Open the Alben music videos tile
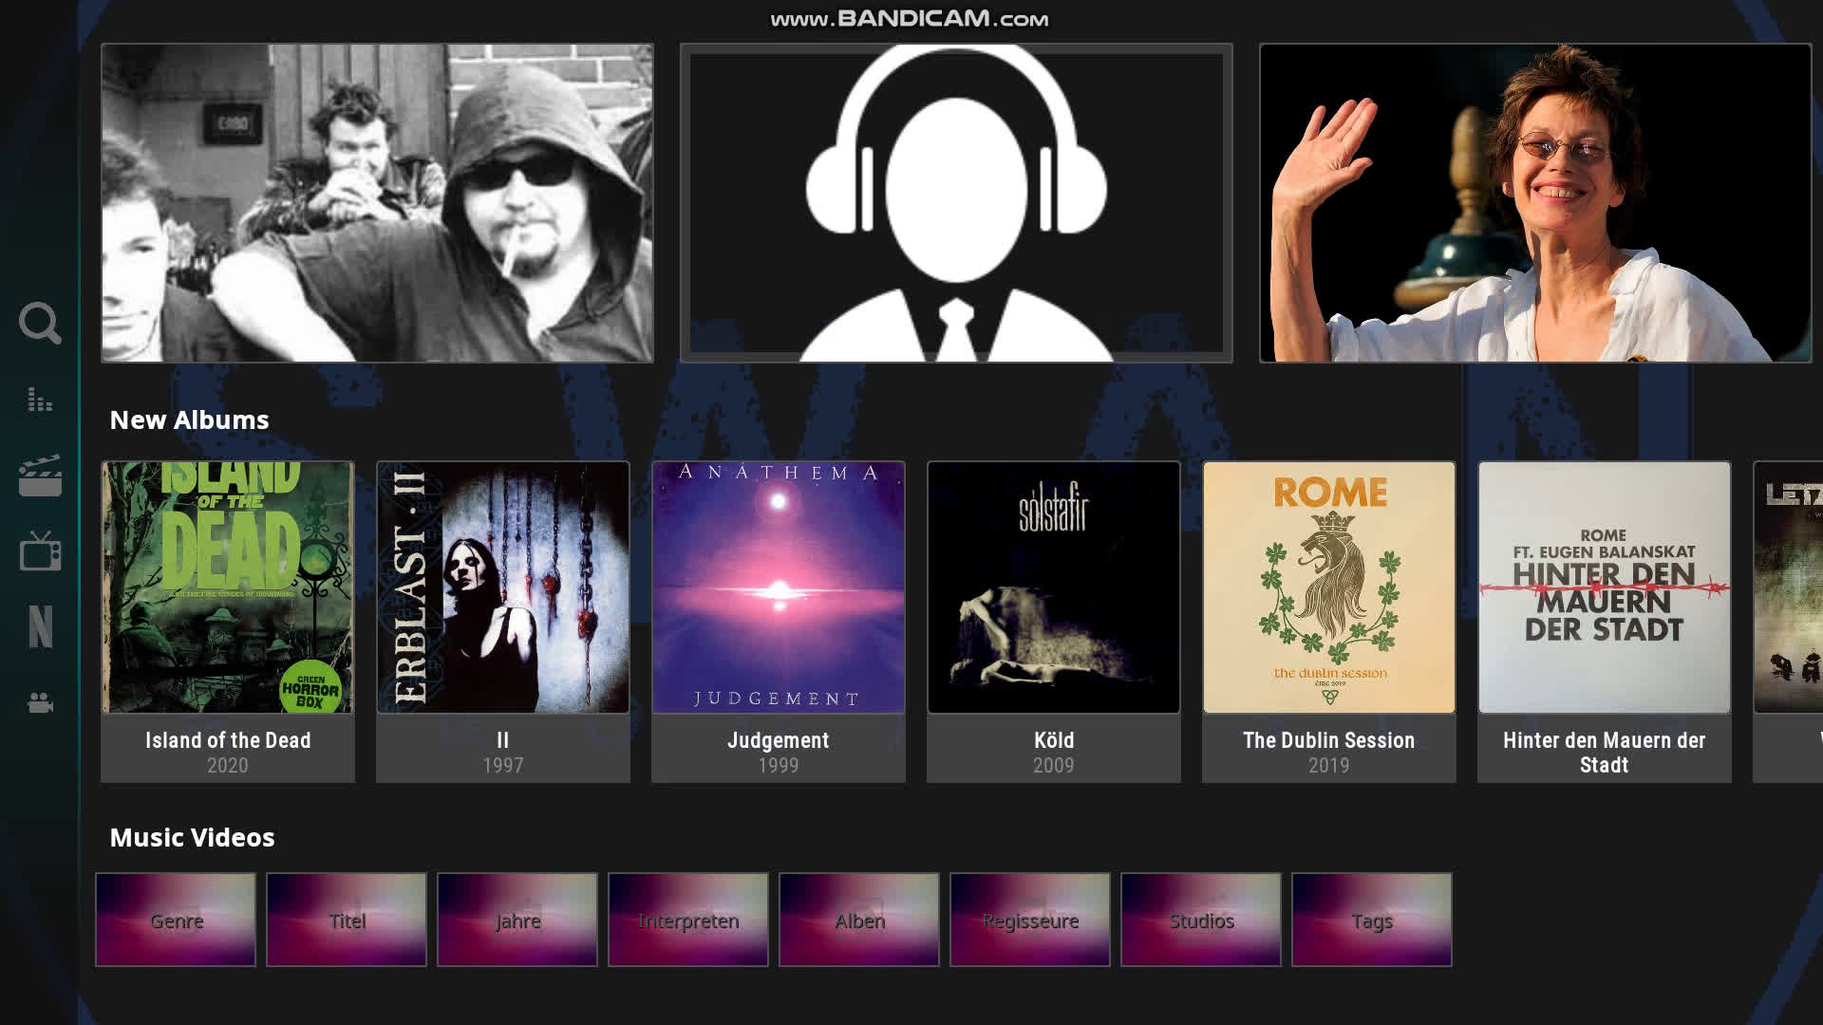Viewport: 1823px width, 1025px height. pyautogui.click(x=859, y=920)
